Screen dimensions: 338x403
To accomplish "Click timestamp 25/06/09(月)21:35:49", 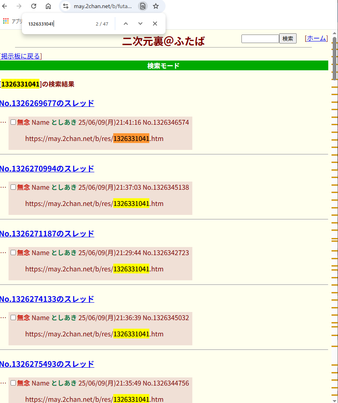I will coord(110,383).
